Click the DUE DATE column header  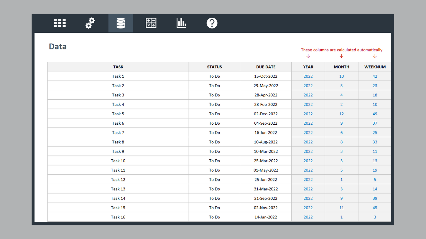(x=266, y=67)
